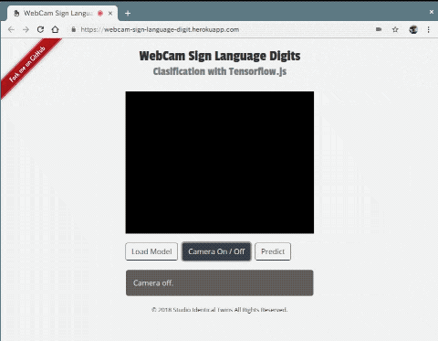Image resolution: width=438 pixels, height=341 pixels.
Task: Open a new tab with plus button
Action: tap(128, 13)
